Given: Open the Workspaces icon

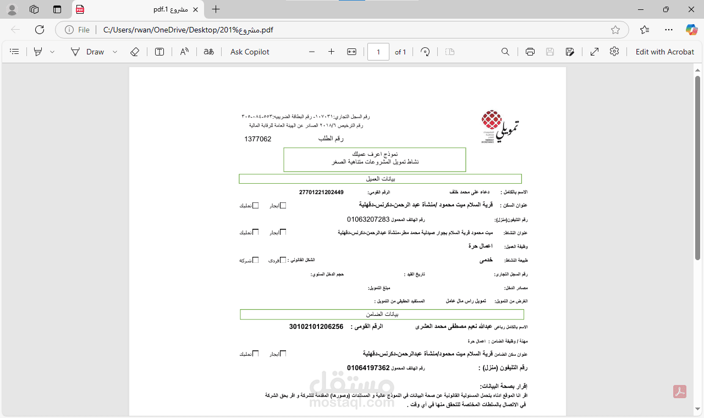Looking at the screenshot, I should click(x=34, y=9).
